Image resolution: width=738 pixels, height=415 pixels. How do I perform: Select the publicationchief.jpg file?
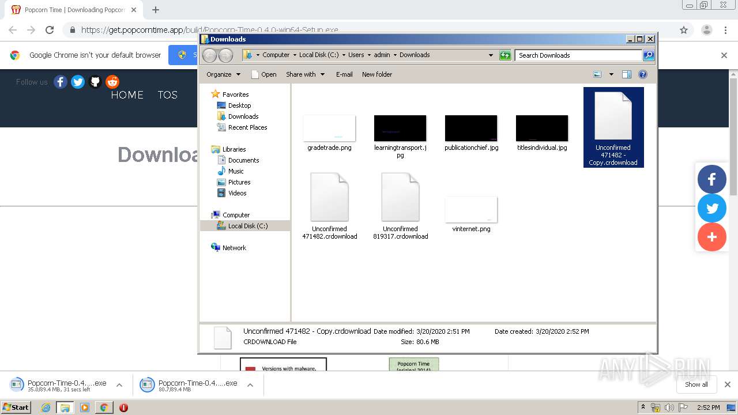click(471, 133)
